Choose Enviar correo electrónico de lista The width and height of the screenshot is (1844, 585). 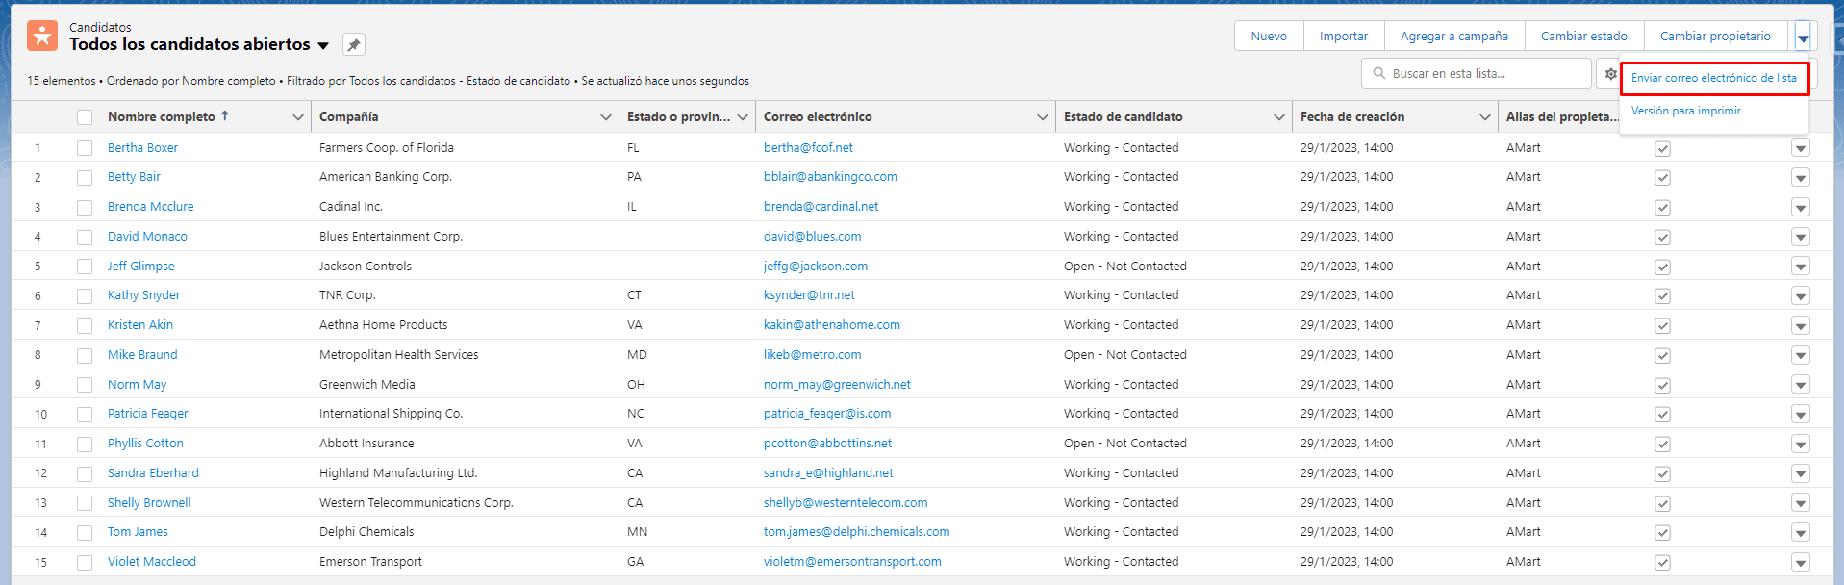tap(1713, 78)
